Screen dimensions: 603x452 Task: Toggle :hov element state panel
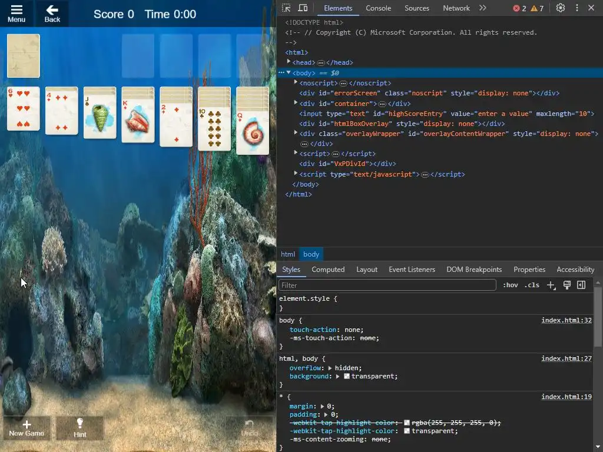pyautogui.click(x=511, y=285)
